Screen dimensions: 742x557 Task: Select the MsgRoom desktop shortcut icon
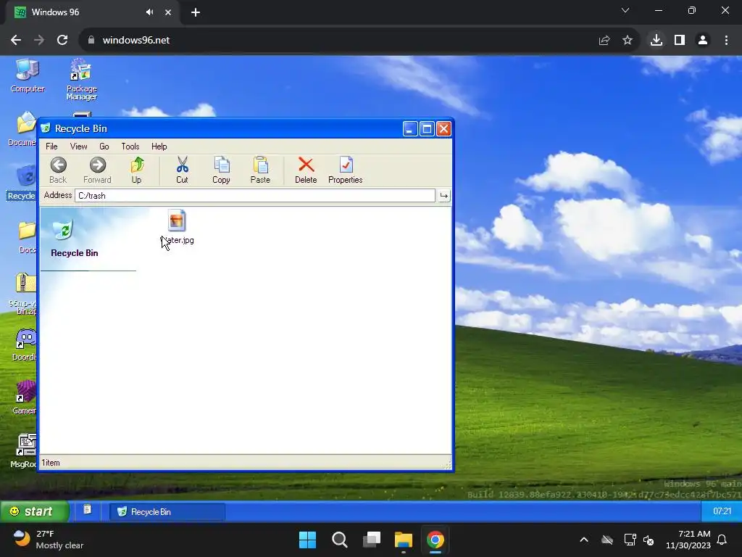24,451
